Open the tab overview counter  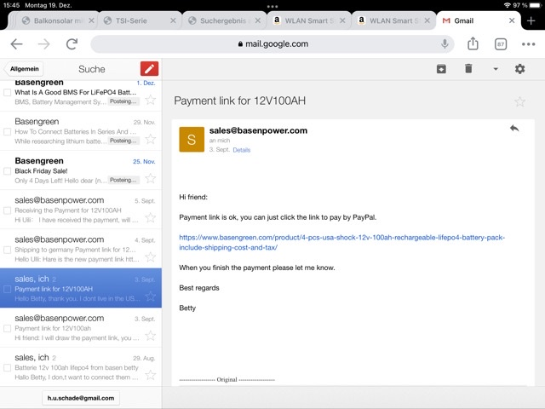click(x=501, y=44)
